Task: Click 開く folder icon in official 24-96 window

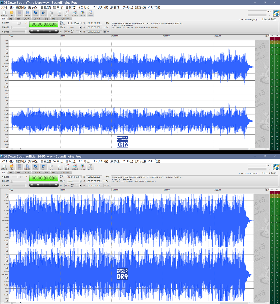Action: point(12,167)
